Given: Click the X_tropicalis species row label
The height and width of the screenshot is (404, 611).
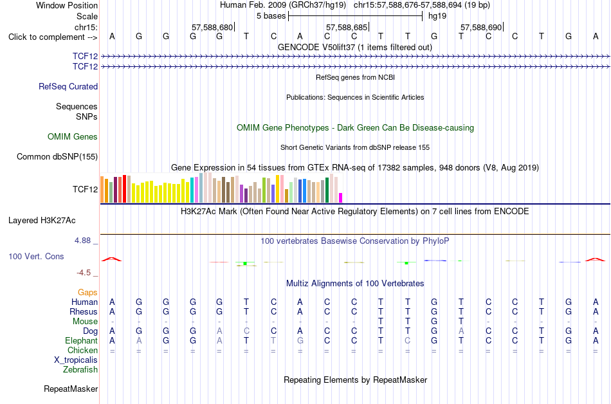Looking at the screenshot, I should click(76, 360).
